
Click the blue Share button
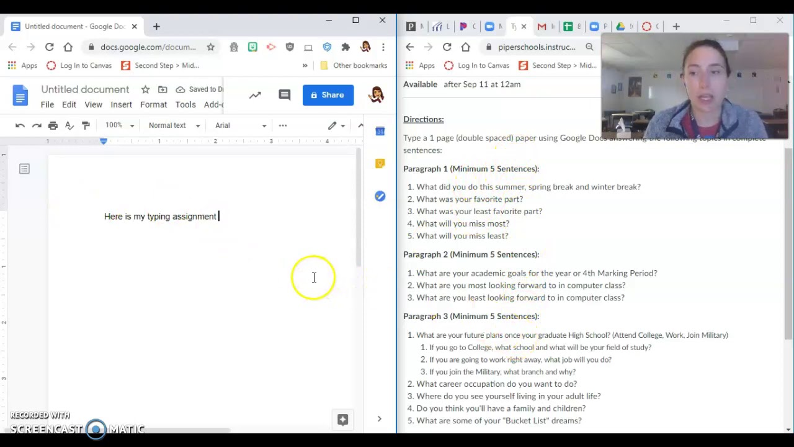328,95
